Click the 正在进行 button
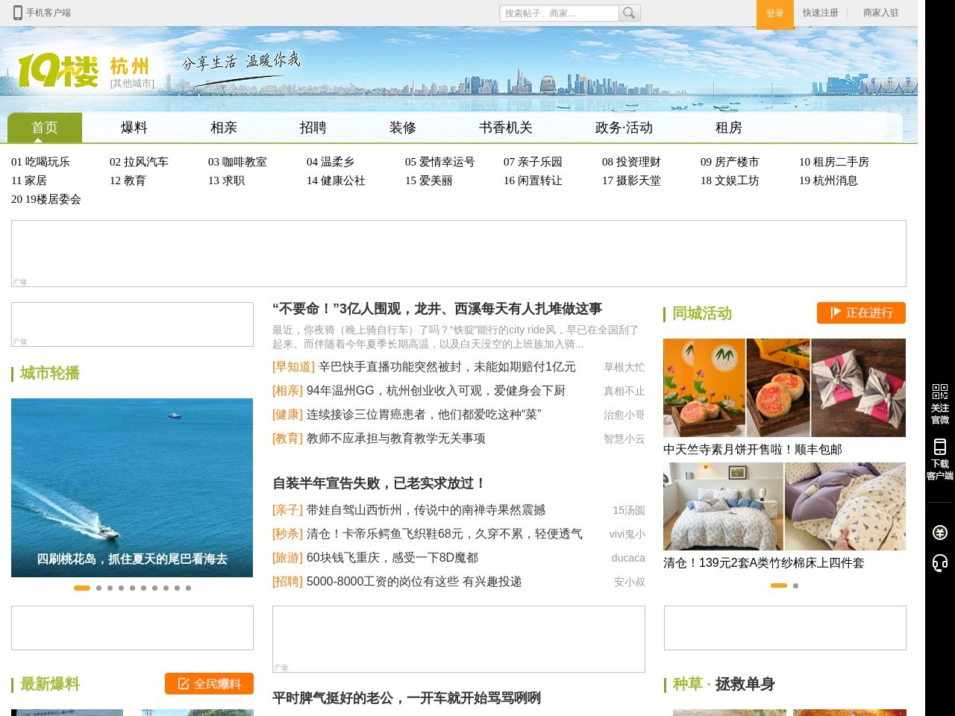This screenshot has height=716, width=955. point(861,313)
